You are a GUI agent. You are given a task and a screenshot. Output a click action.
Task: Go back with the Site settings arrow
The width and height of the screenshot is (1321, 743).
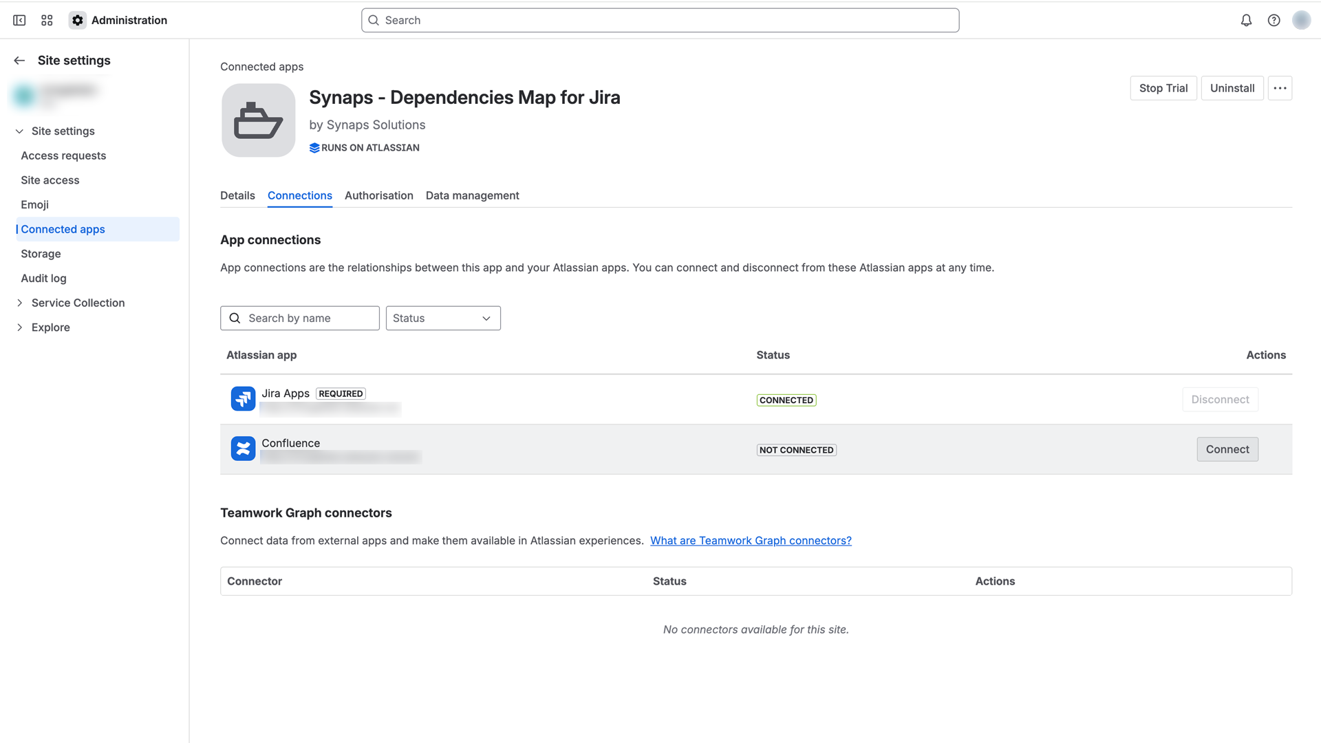19,61
